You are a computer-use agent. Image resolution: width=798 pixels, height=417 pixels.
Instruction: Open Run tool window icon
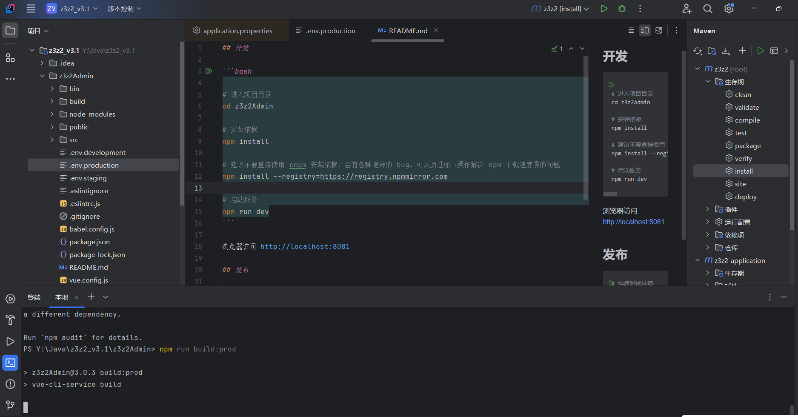(10, 342)
